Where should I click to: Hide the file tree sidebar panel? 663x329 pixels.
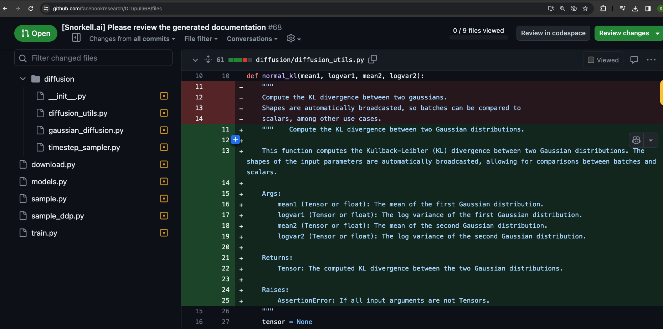76,38
